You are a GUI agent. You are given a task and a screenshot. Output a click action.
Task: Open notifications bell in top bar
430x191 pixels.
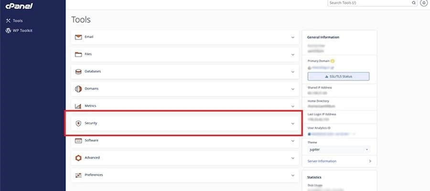click(424, 3)
